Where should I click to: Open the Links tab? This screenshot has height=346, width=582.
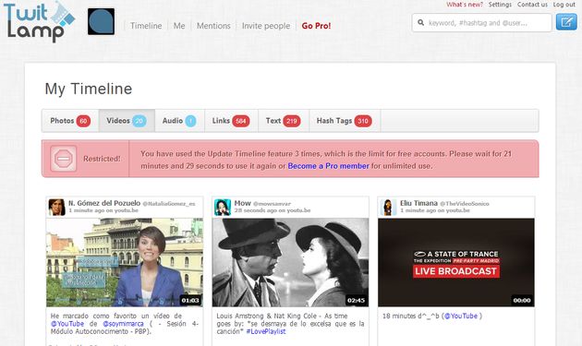click(231, 121)
